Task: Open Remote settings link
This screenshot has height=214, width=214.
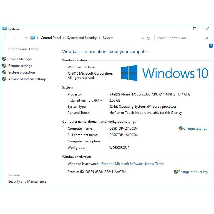Action: (x=20, y=66)
